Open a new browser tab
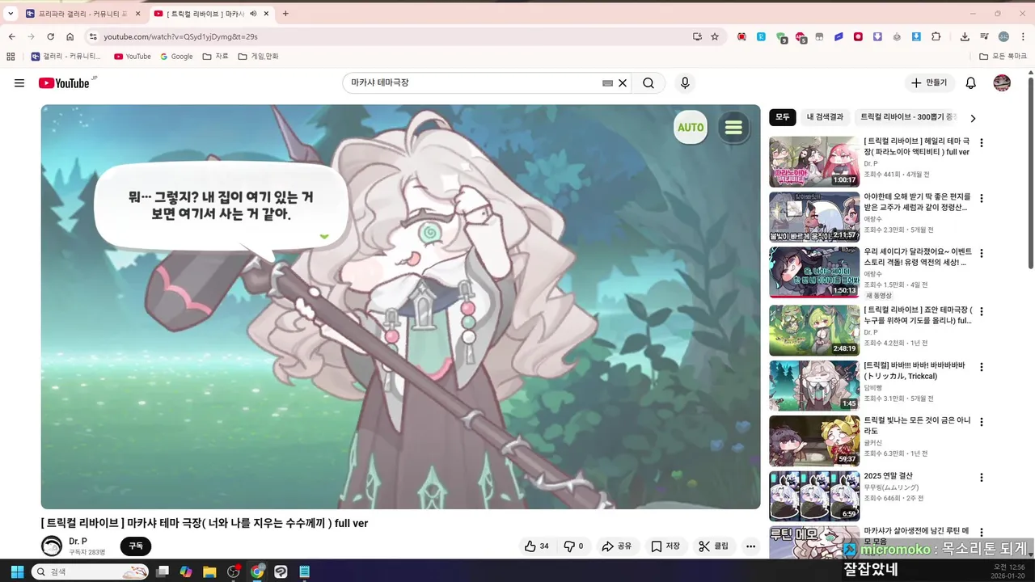1035x582 pixels. tap(285, 14)
